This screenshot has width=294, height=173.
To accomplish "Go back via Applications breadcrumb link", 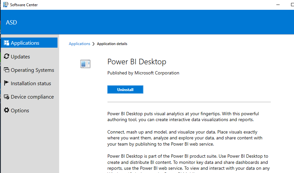I will [79, 44].
